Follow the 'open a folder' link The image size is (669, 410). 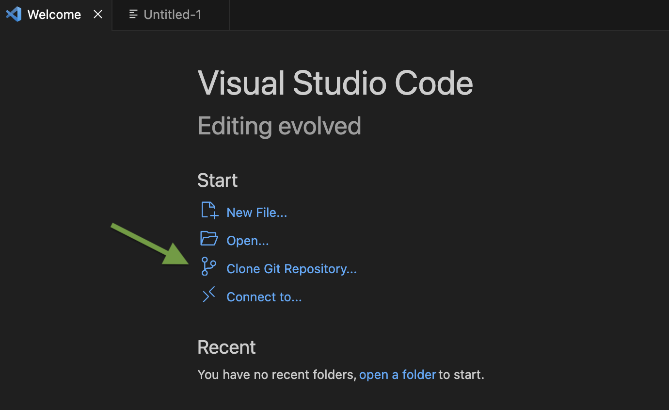[398, 375]
